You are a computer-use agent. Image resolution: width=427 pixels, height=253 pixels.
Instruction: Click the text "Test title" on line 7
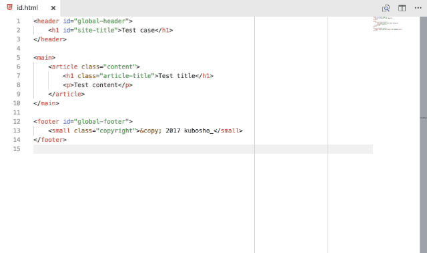click(177, 76)
